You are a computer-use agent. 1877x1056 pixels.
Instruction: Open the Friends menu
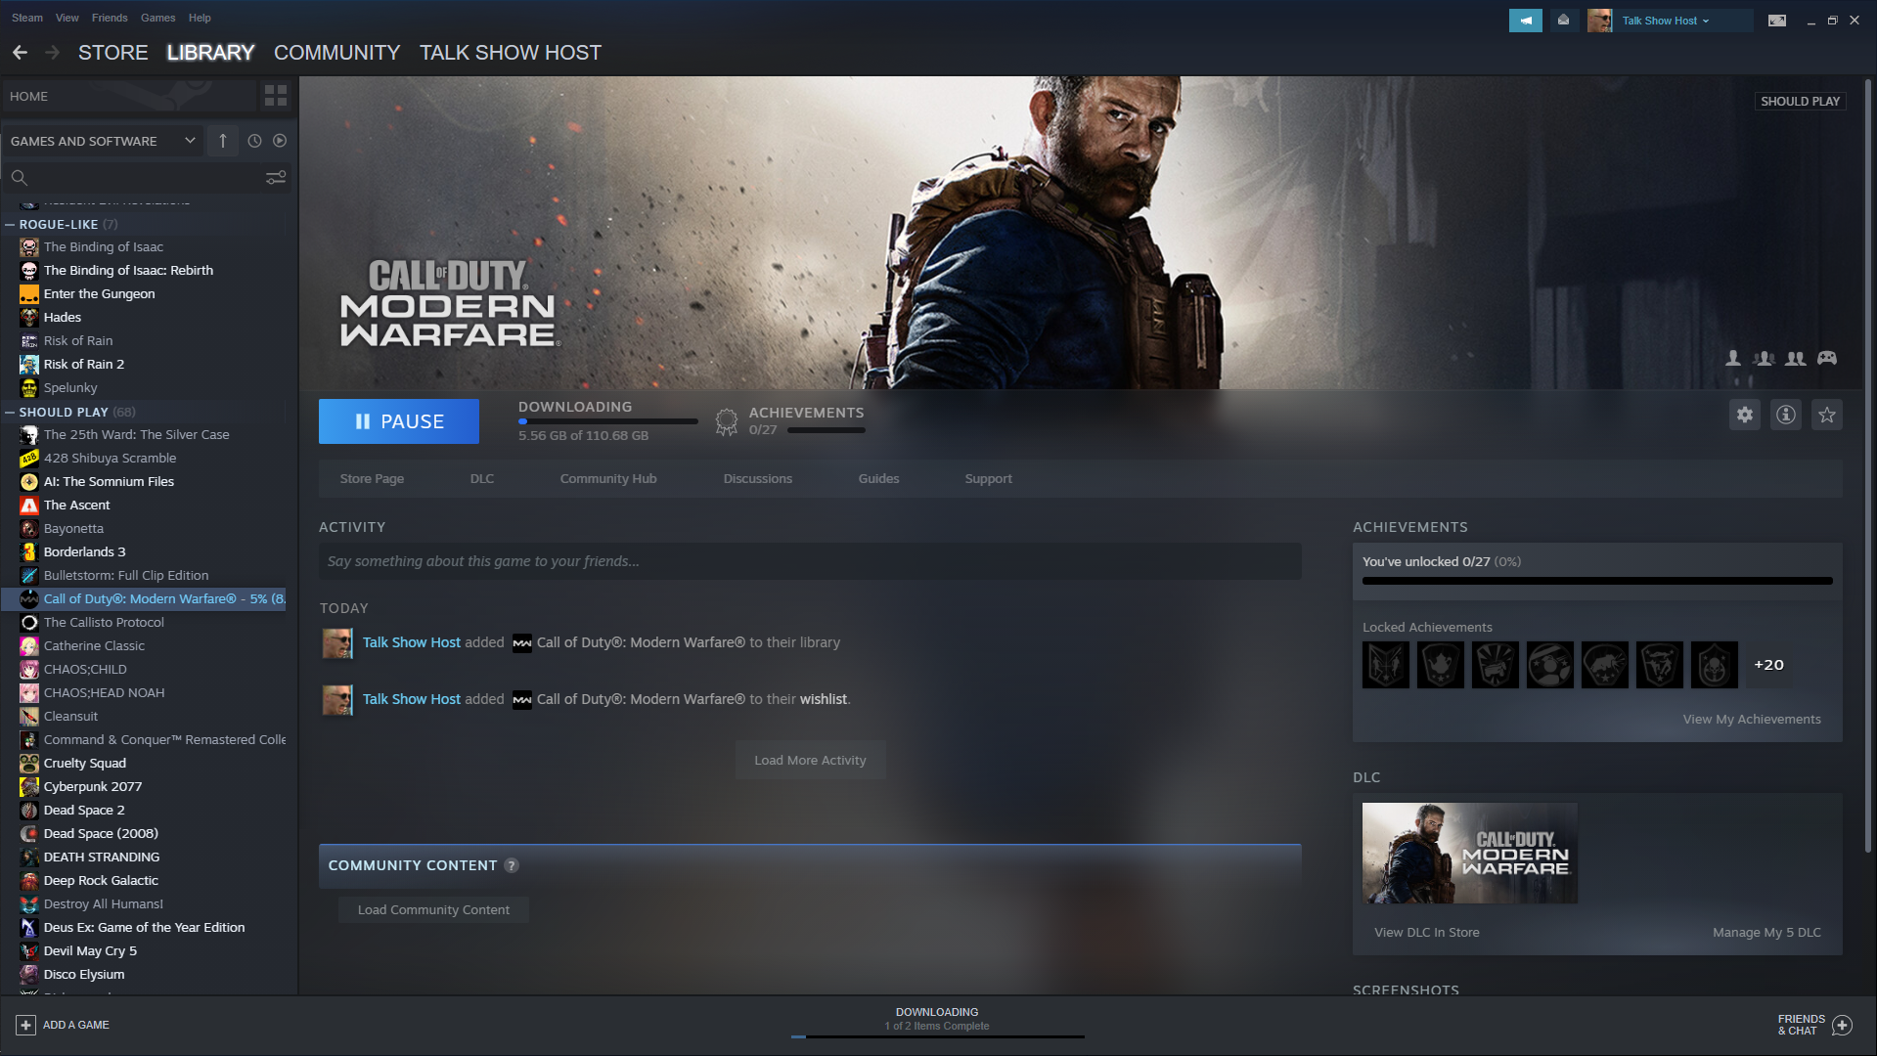(110, 18)
